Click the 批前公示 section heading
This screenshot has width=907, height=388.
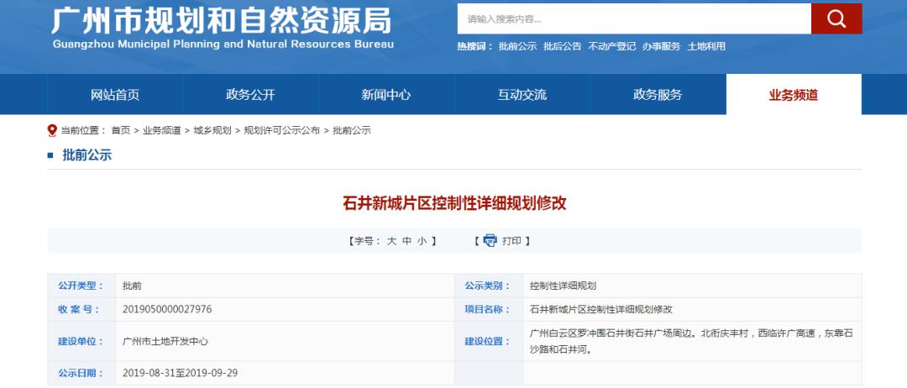point(87,155)
